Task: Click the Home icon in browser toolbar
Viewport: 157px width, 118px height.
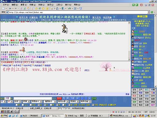Action: [x=28, y=9]
